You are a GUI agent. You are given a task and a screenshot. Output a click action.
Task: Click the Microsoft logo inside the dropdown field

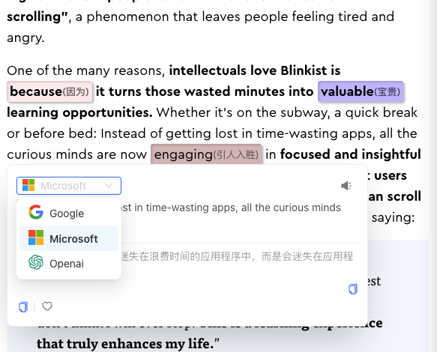(x=28, y=185)
